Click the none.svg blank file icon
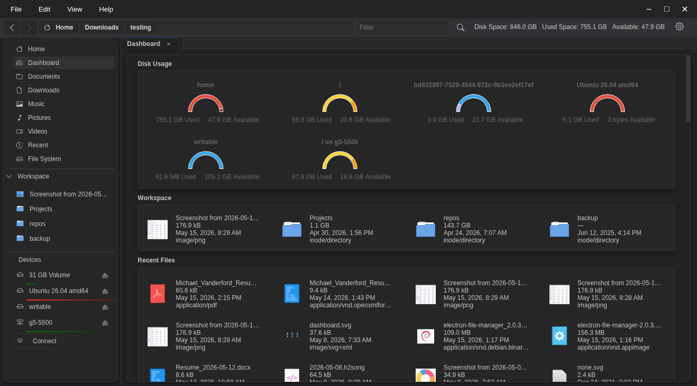697x386 pixels. 560,375
